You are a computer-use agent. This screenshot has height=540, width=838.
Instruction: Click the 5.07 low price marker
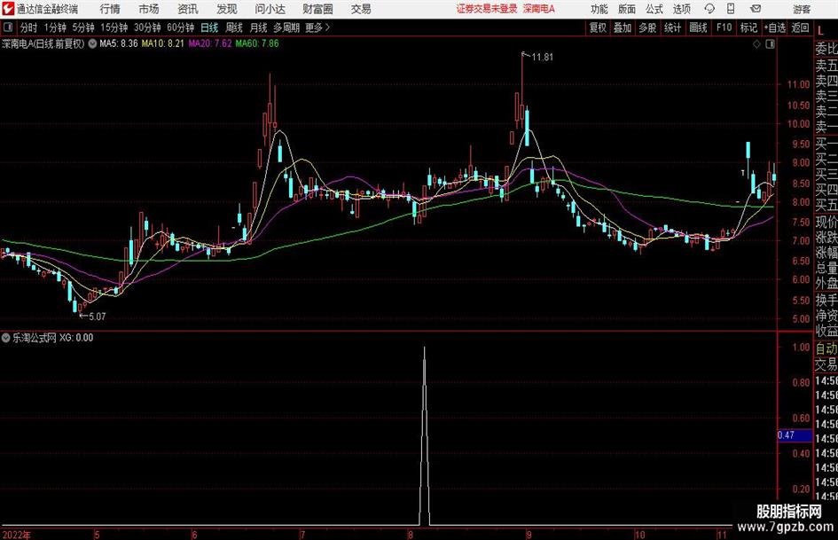[x=97, y=317]
